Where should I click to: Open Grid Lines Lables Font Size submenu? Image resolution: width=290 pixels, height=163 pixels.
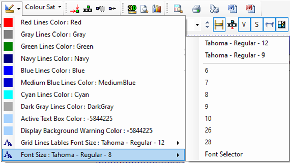tap(94, 143)
